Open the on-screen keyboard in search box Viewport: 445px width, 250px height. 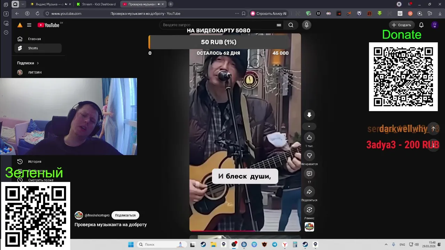[279, 25]
